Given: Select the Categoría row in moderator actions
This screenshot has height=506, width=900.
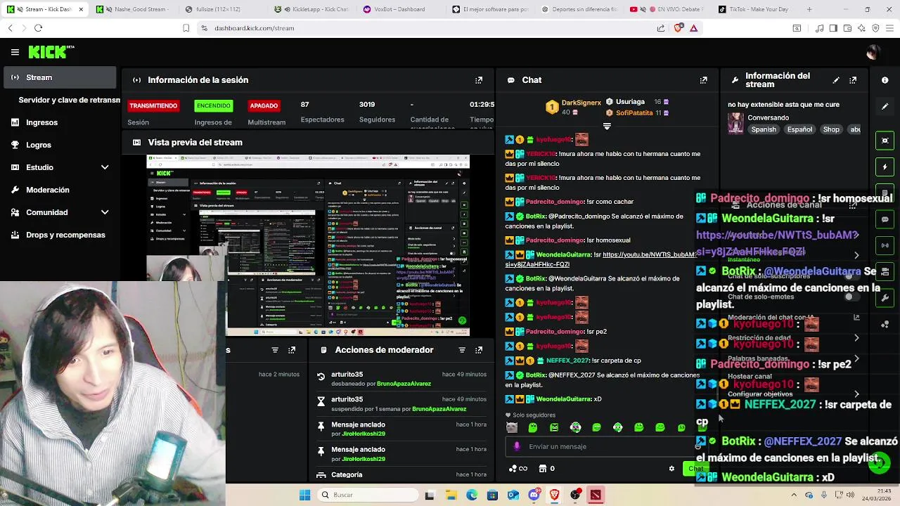Looking at the screenshot, I should (x=401, y=475).
